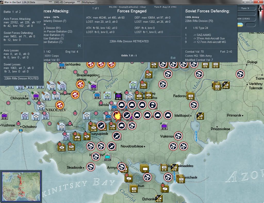264x203 pixels.
Task: Click the '1 of 1' battle counter
Action: pyautogui.click(x=95, y=8)
